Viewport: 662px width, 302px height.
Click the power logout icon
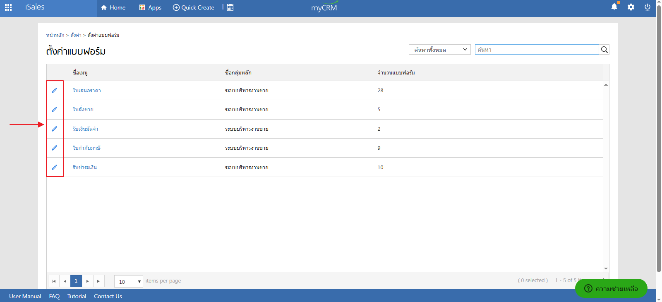tap(647, 7)
